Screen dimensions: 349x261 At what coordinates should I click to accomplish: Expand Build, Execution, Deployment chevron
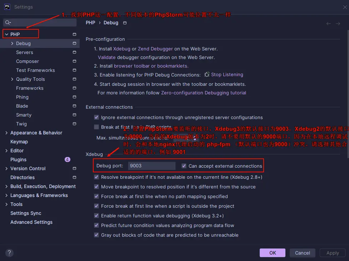[x=6, y=186]
